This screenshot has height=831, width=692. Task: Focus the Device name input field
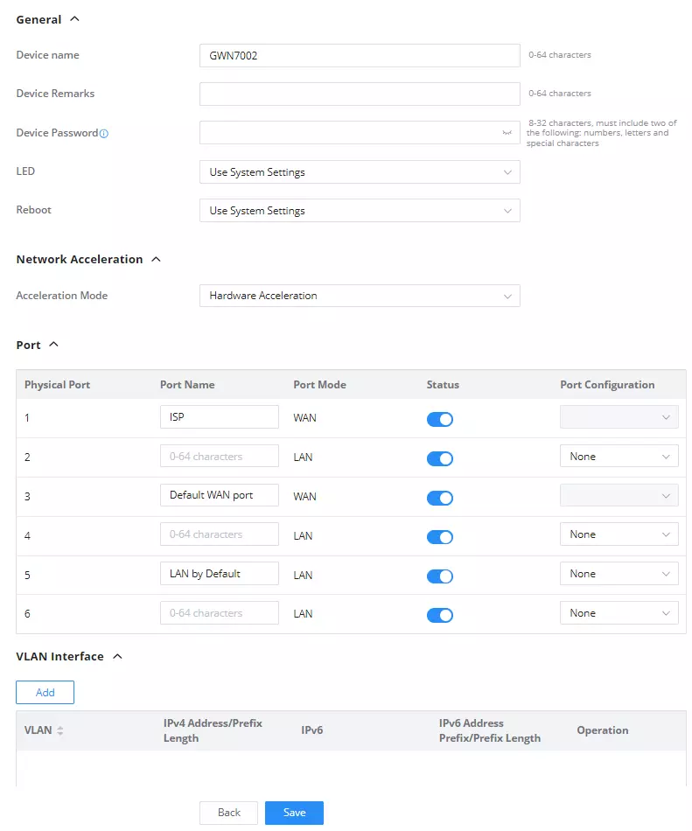tap(360, 56)
